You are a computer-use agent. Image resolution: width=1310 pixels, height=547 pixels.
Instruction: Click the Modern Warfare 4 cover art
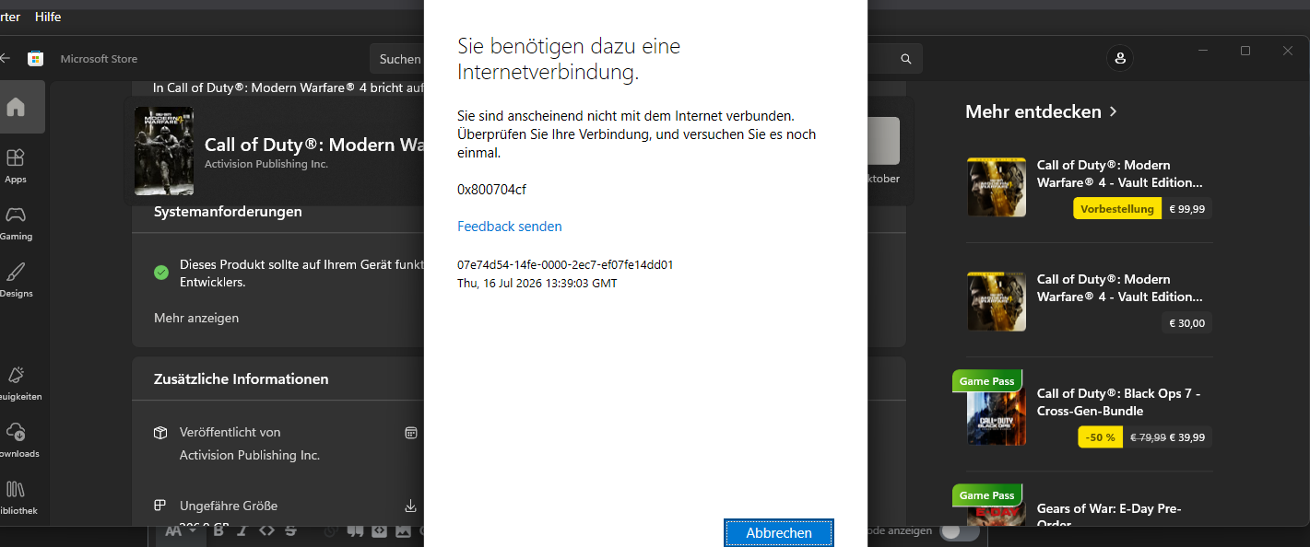(x=164, y=151)
